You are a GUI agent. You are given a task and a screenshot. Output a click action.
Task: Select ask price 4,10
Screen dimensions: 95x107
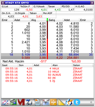[59, 48]
